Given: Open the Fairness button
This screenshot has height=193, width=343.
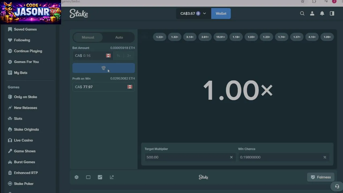Looking at the screenshot, I should coord(321,177).
